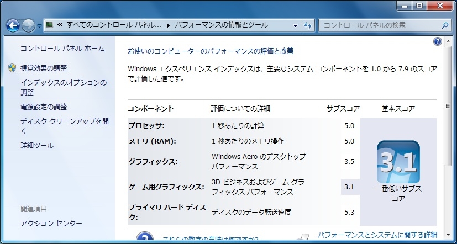Click the scrollbar down arrow
This screenshot has height=244, width=457.
click(x=448, y=235)
